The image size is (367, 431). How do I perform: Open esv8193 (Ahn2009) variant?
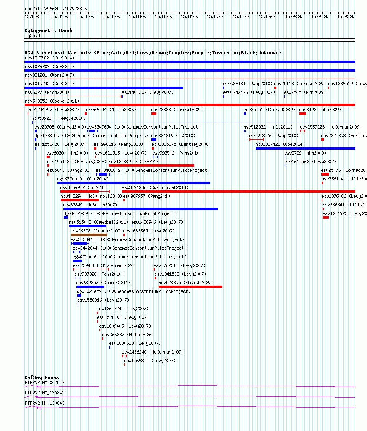320,110
